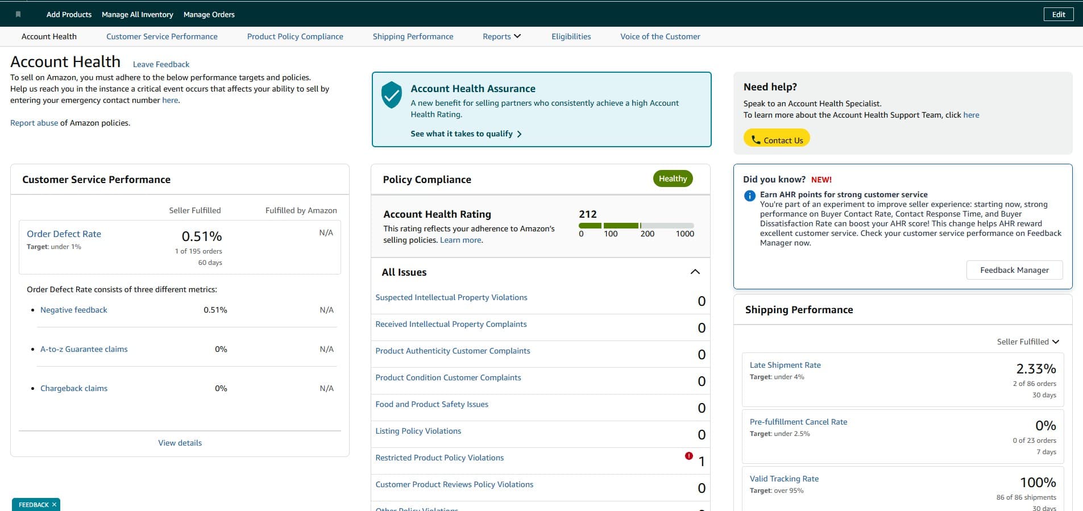
Task: Open the Order Defect Rate link
Action: click(x=64, y=234)
